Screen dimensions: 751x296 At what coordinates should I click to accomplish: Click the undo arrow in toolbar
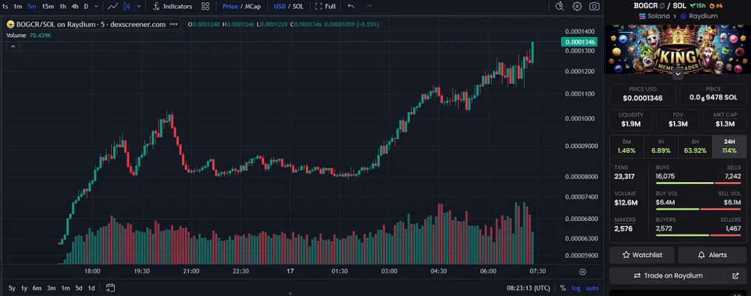[x=350, y=6]
